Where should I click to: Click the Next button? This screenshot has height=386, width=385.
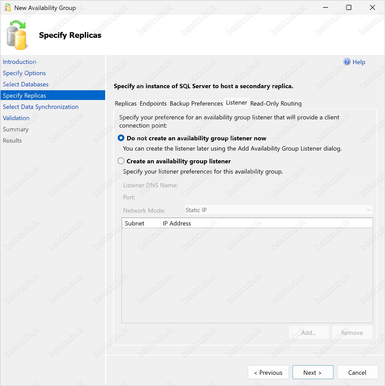pos(312,372)
